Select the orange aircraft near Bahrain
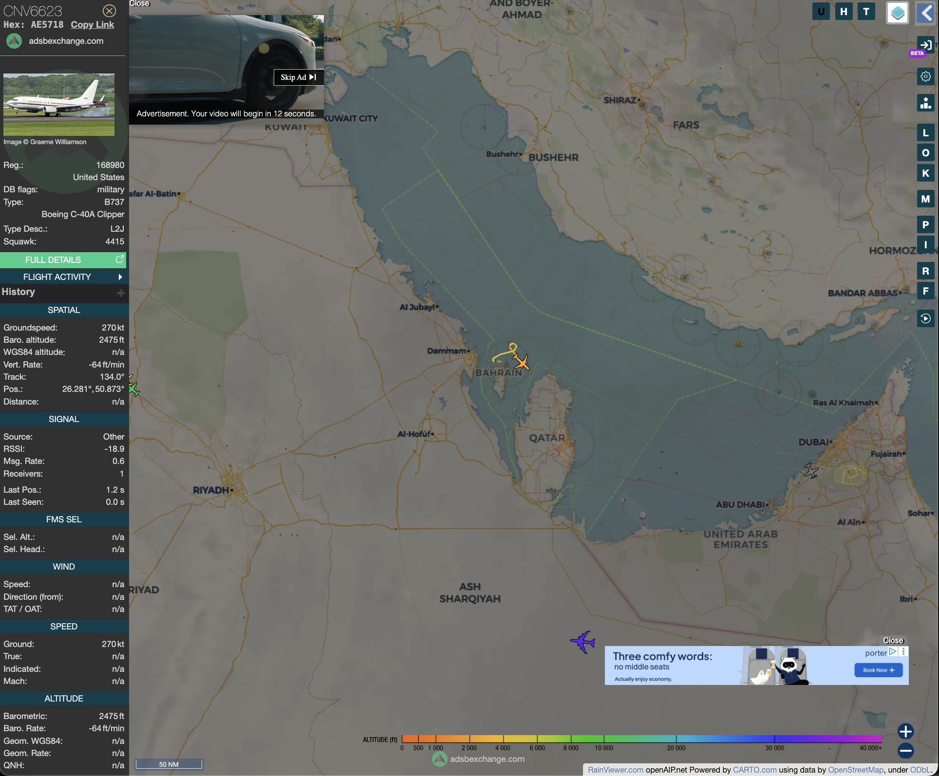Viewport: 939px width, 776px height. click(x=521, y=362)
